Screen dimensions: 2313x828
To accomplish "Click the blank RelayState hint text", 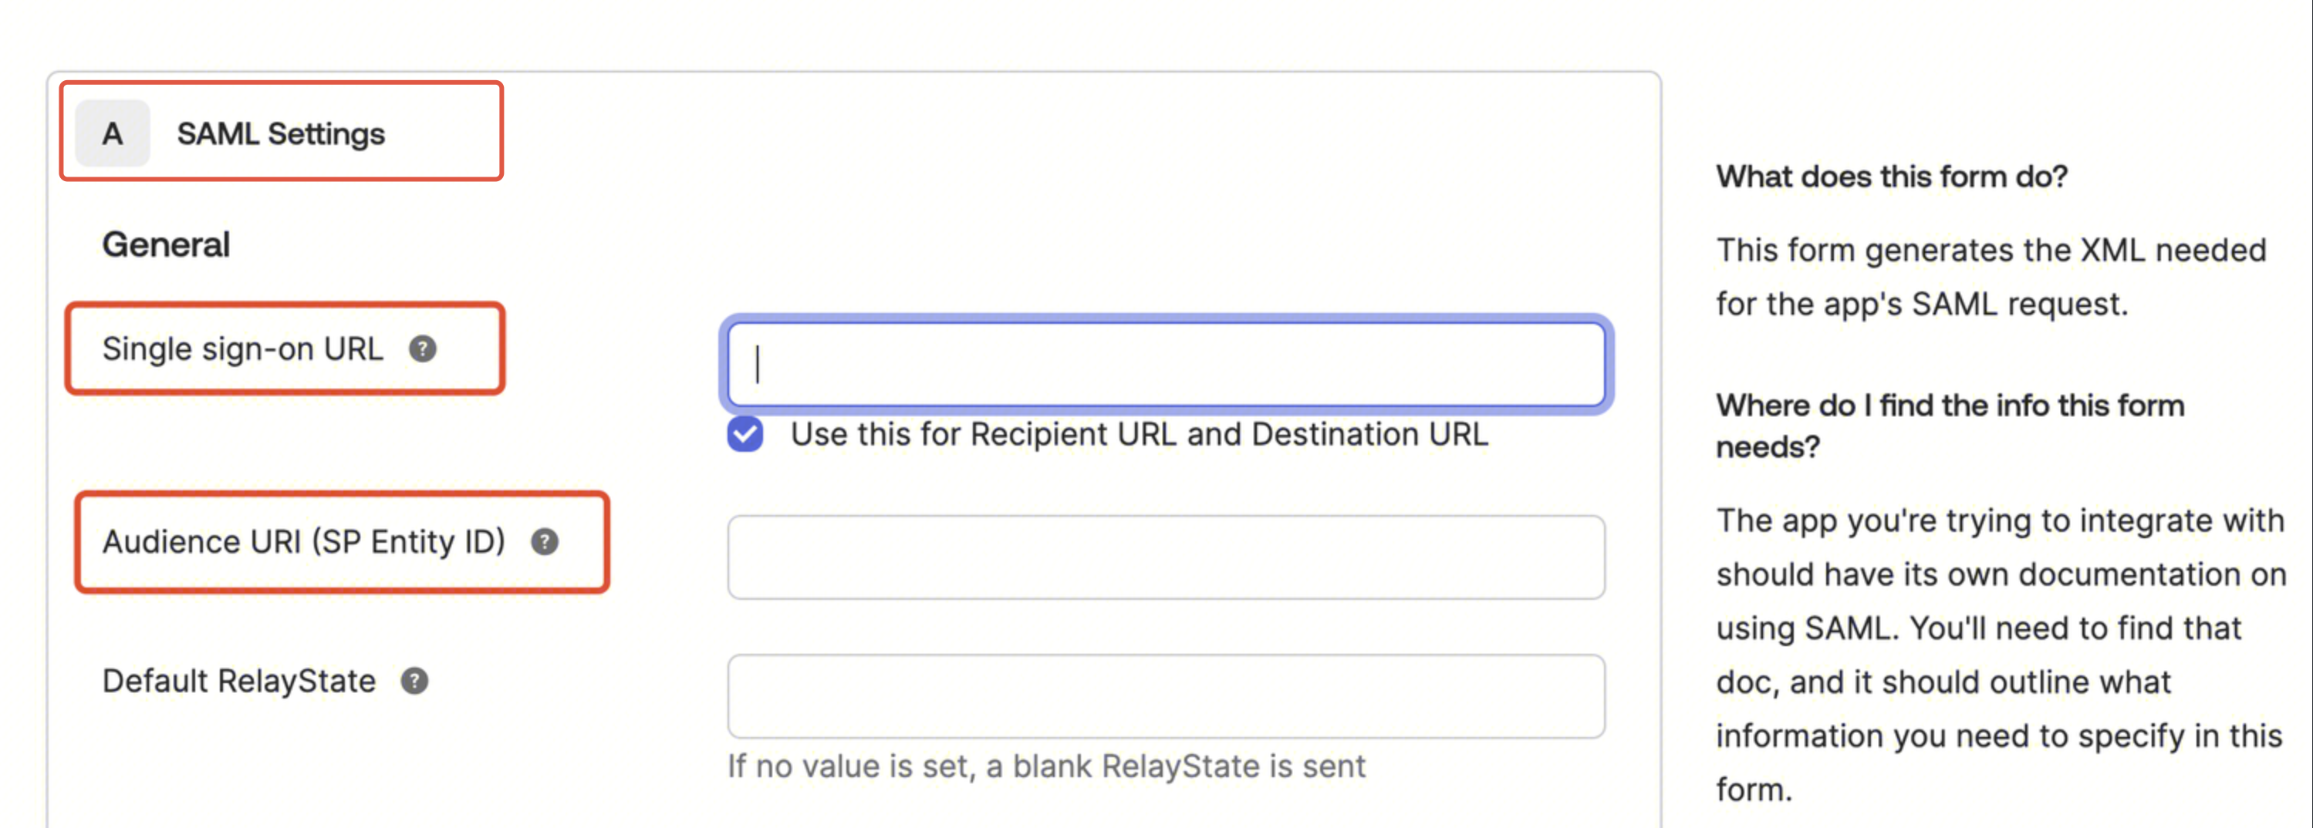I will 1045,766.
